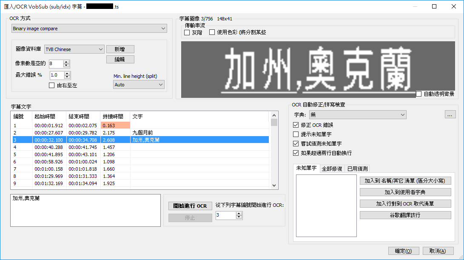Decrease the starting subtitle number
464x260 pixels.
click(x=239, y=217)
